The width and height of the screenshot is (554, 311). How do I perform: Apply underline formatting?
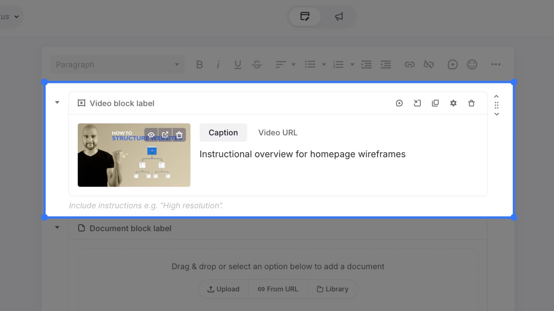238,65
